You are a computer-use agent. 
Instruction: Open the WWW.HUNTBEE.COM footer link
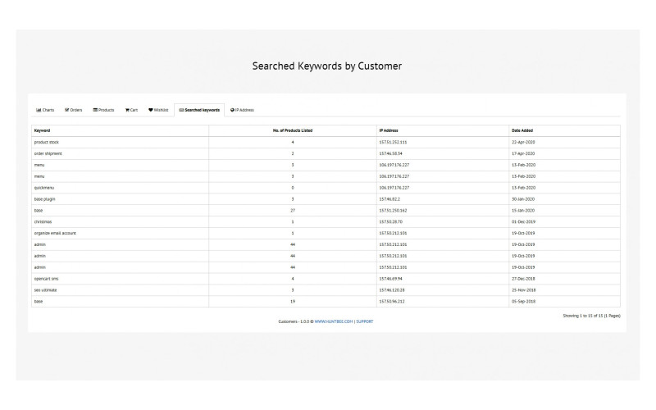[x=333, y=321]
